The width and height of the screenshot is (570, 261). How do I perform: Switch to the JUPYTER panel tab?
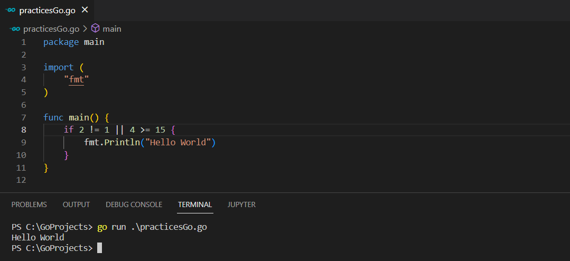coord(241,204)
